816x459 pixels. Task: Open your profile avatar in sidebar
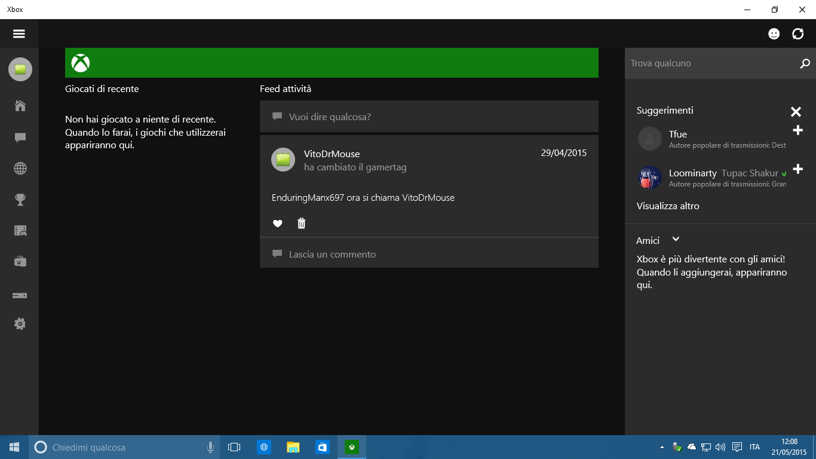coord(20,69)
